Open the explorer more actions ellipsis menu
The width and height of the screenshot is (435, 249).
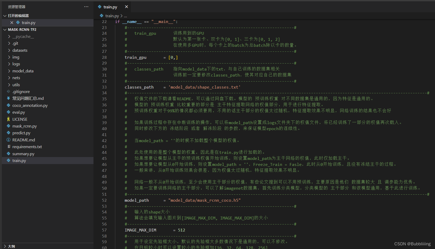86,7
